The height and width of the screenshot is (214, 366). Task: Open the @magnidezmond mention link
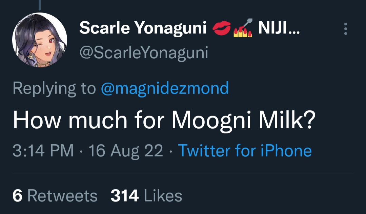click(x=165, y=88)
